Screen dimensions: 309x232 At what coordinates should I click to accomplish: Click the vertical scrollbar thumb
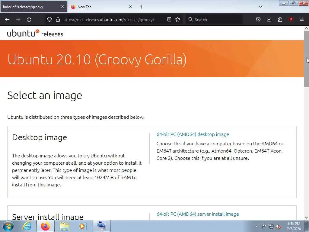(x=306, y=59)
